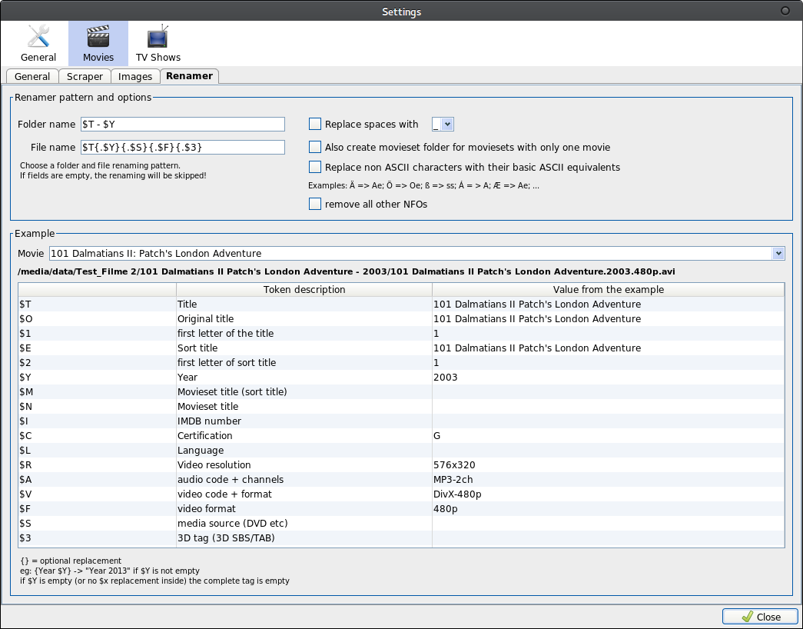This screenshot has height=629, width=803.
Task: Click the example output file path
Action: (347, 271)
